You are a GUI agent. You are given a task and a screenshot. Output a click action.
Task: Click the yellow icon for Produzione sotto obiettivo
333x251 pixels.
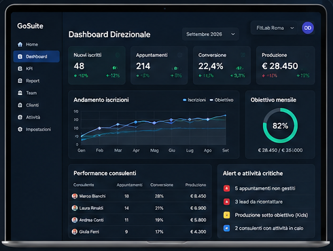coord(226,215)
